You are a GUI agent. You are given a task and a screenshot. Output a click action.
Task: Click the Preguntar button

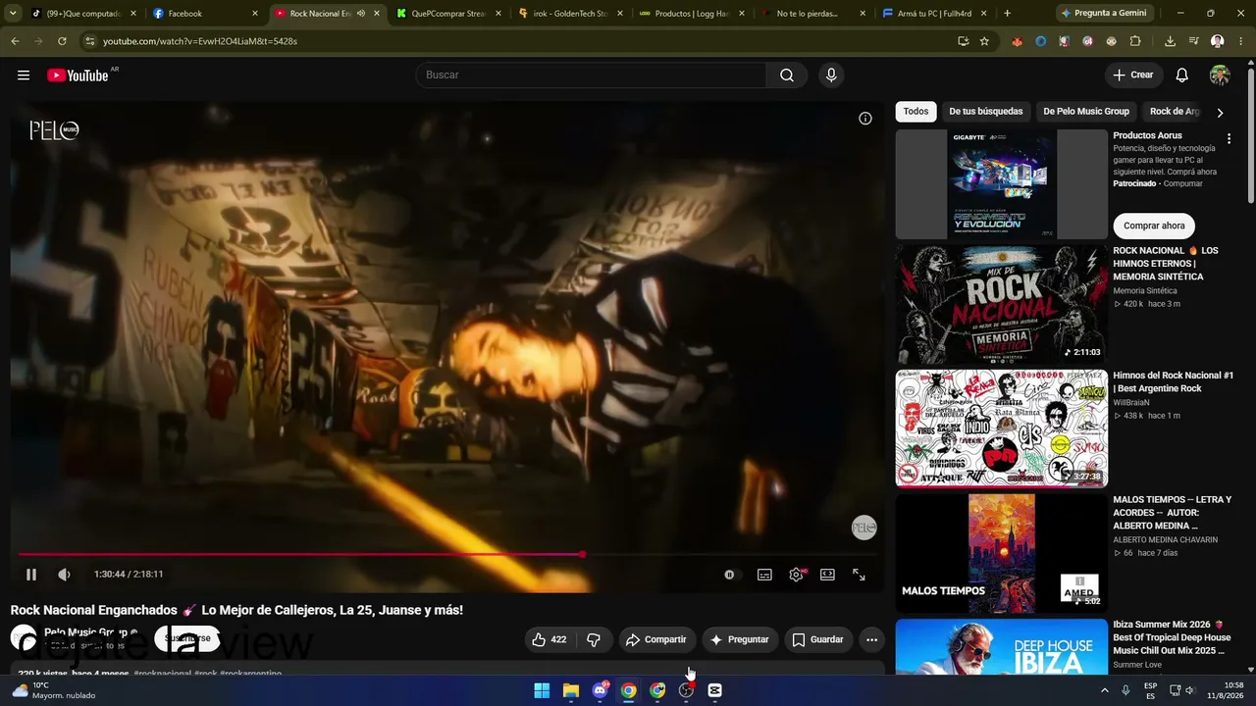click(739, 639)
